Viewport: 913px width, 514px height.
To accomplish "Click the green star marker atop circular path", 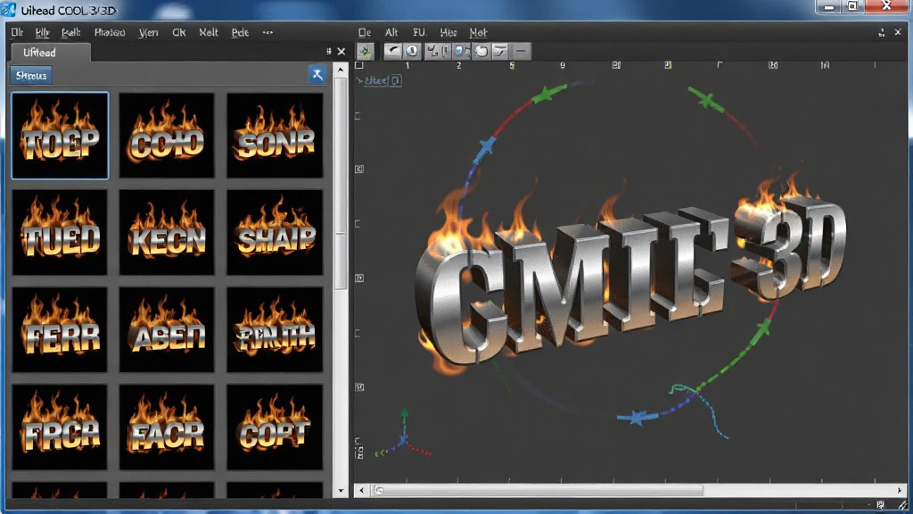I will 545,94.
